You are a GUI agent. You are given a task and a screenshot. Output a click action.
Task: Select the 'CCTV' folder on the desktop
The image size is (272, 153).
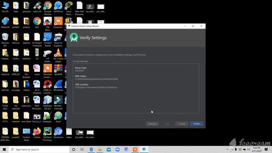[5, 117]
